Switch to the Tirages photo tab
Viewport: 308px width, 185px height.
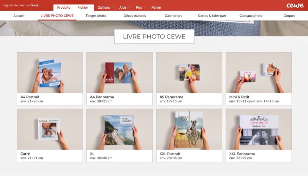point(96,16)
